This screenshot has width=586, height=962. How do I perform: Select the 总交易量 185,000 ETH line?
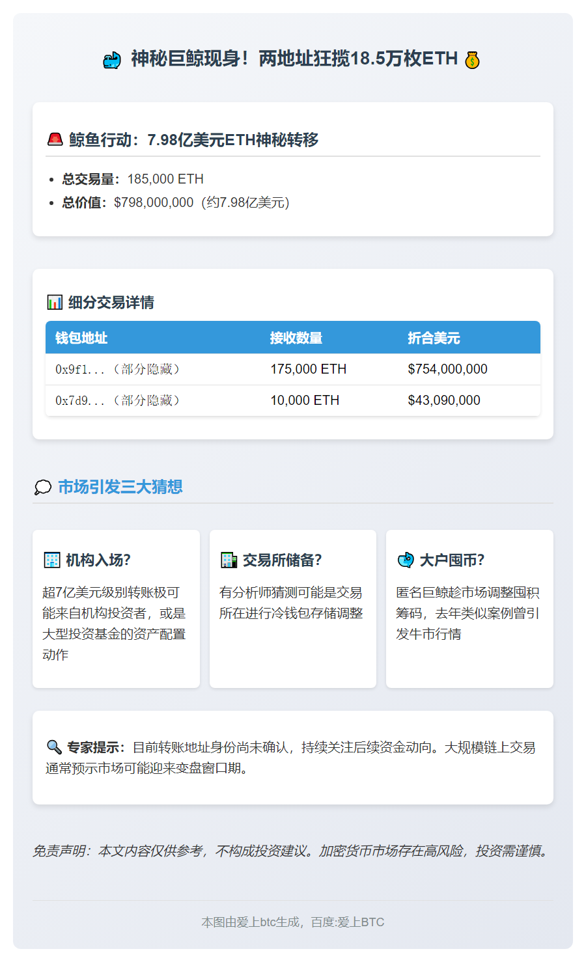(x=133, y=179)
